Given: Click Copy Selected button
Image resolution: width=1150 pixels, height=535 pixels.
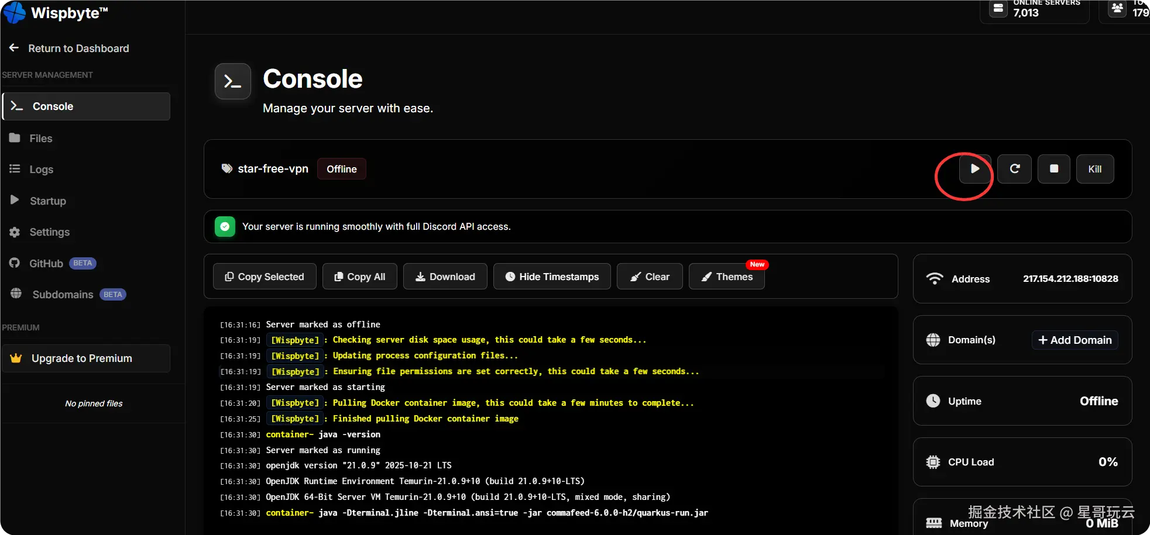Looking at the screenshot, I should pyautogui.click(x=265, y=277).
